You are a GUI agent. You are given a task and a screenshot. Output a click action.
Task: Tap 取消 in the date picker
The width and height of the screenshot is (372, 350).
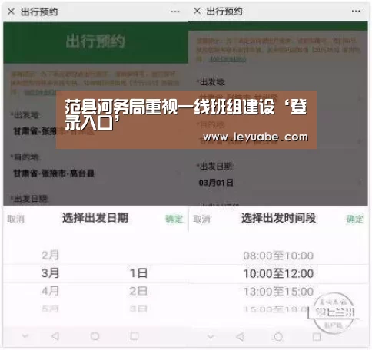coord(16,219)
